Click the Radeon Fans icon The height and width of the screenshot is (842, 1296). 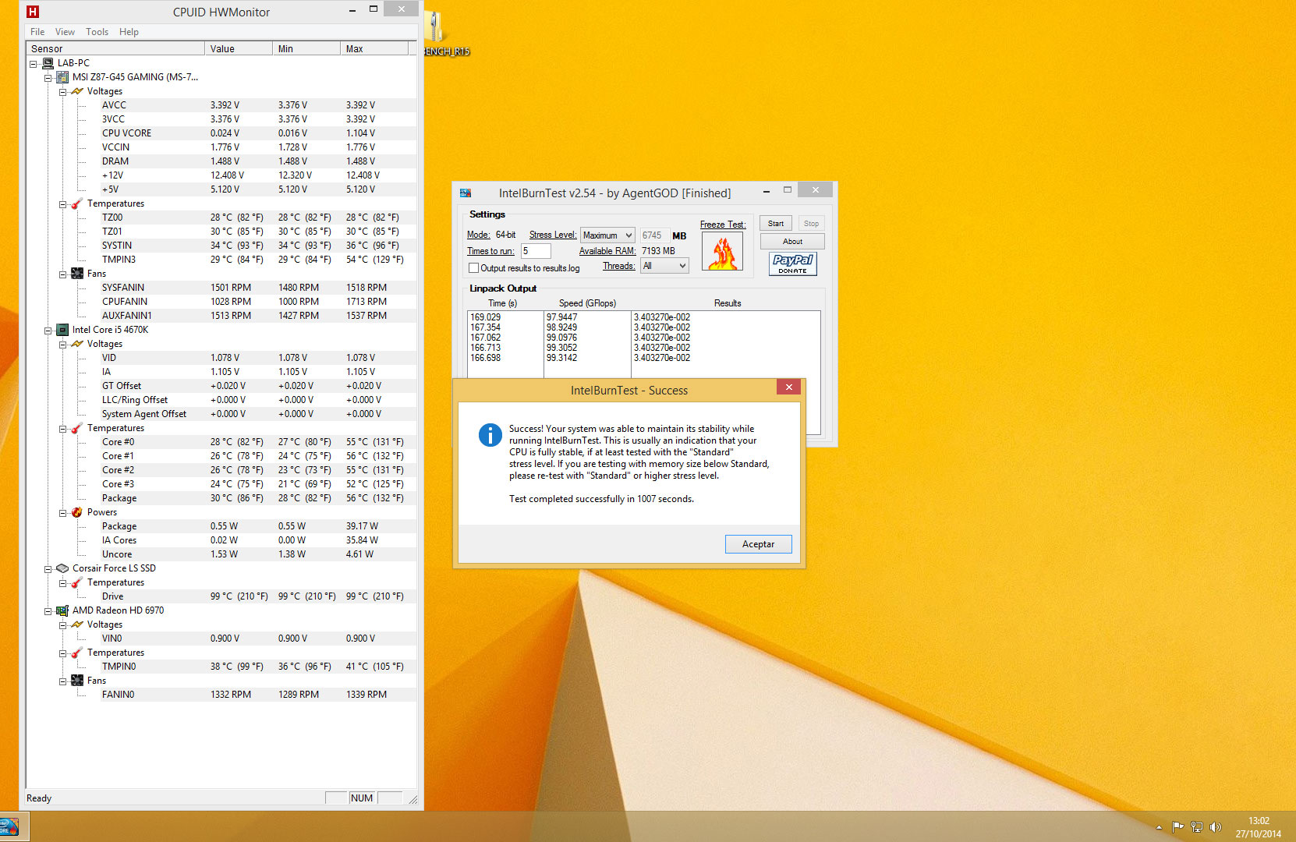coord(77,681)
